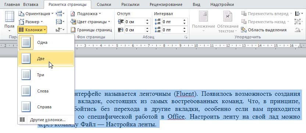Open Другие колонки more columns dialog
The width and height of the screenshot is (306, 133).
tap(46, 120)
